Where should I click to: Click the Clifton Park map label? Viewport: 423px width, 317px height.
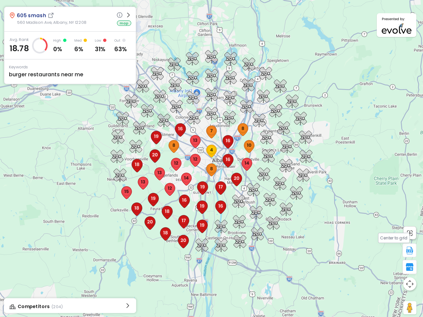(207, 24)
